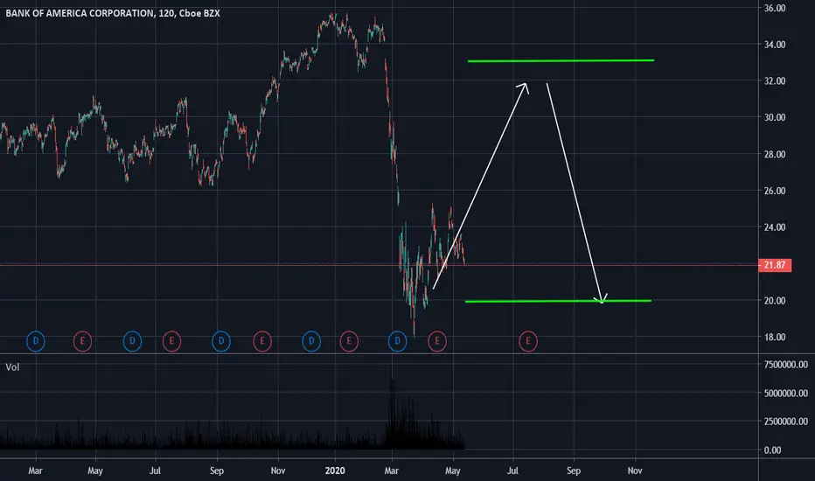815x481 pixels.
Task: Open the earnings E marker just after July 2019
Action: [171, 341]
